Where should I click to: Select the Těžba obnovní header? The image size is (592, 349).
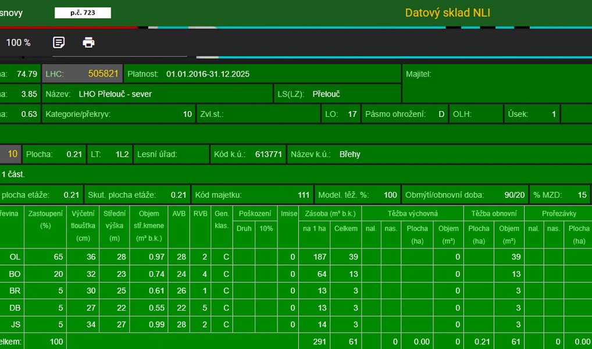[x=494, y=213]
